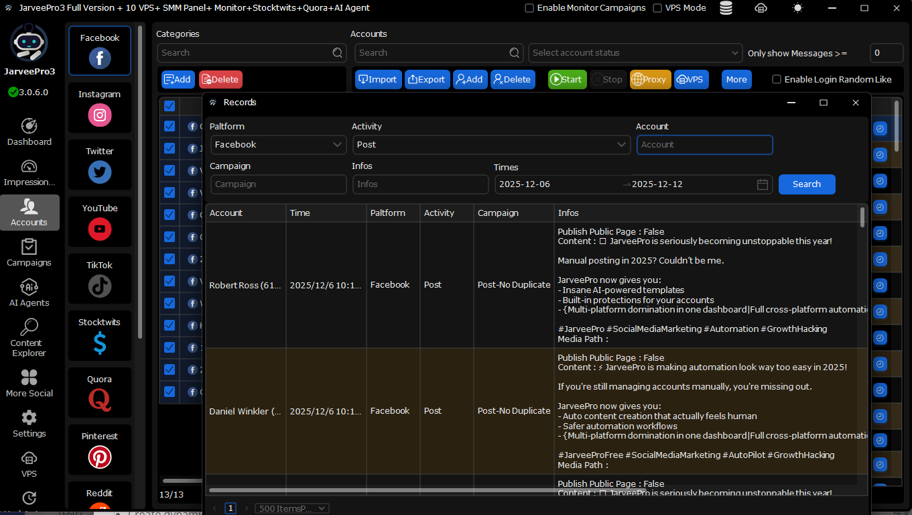Open the AI Agents section
Screen dimensions: 912x515
click(x=29, y=293)
